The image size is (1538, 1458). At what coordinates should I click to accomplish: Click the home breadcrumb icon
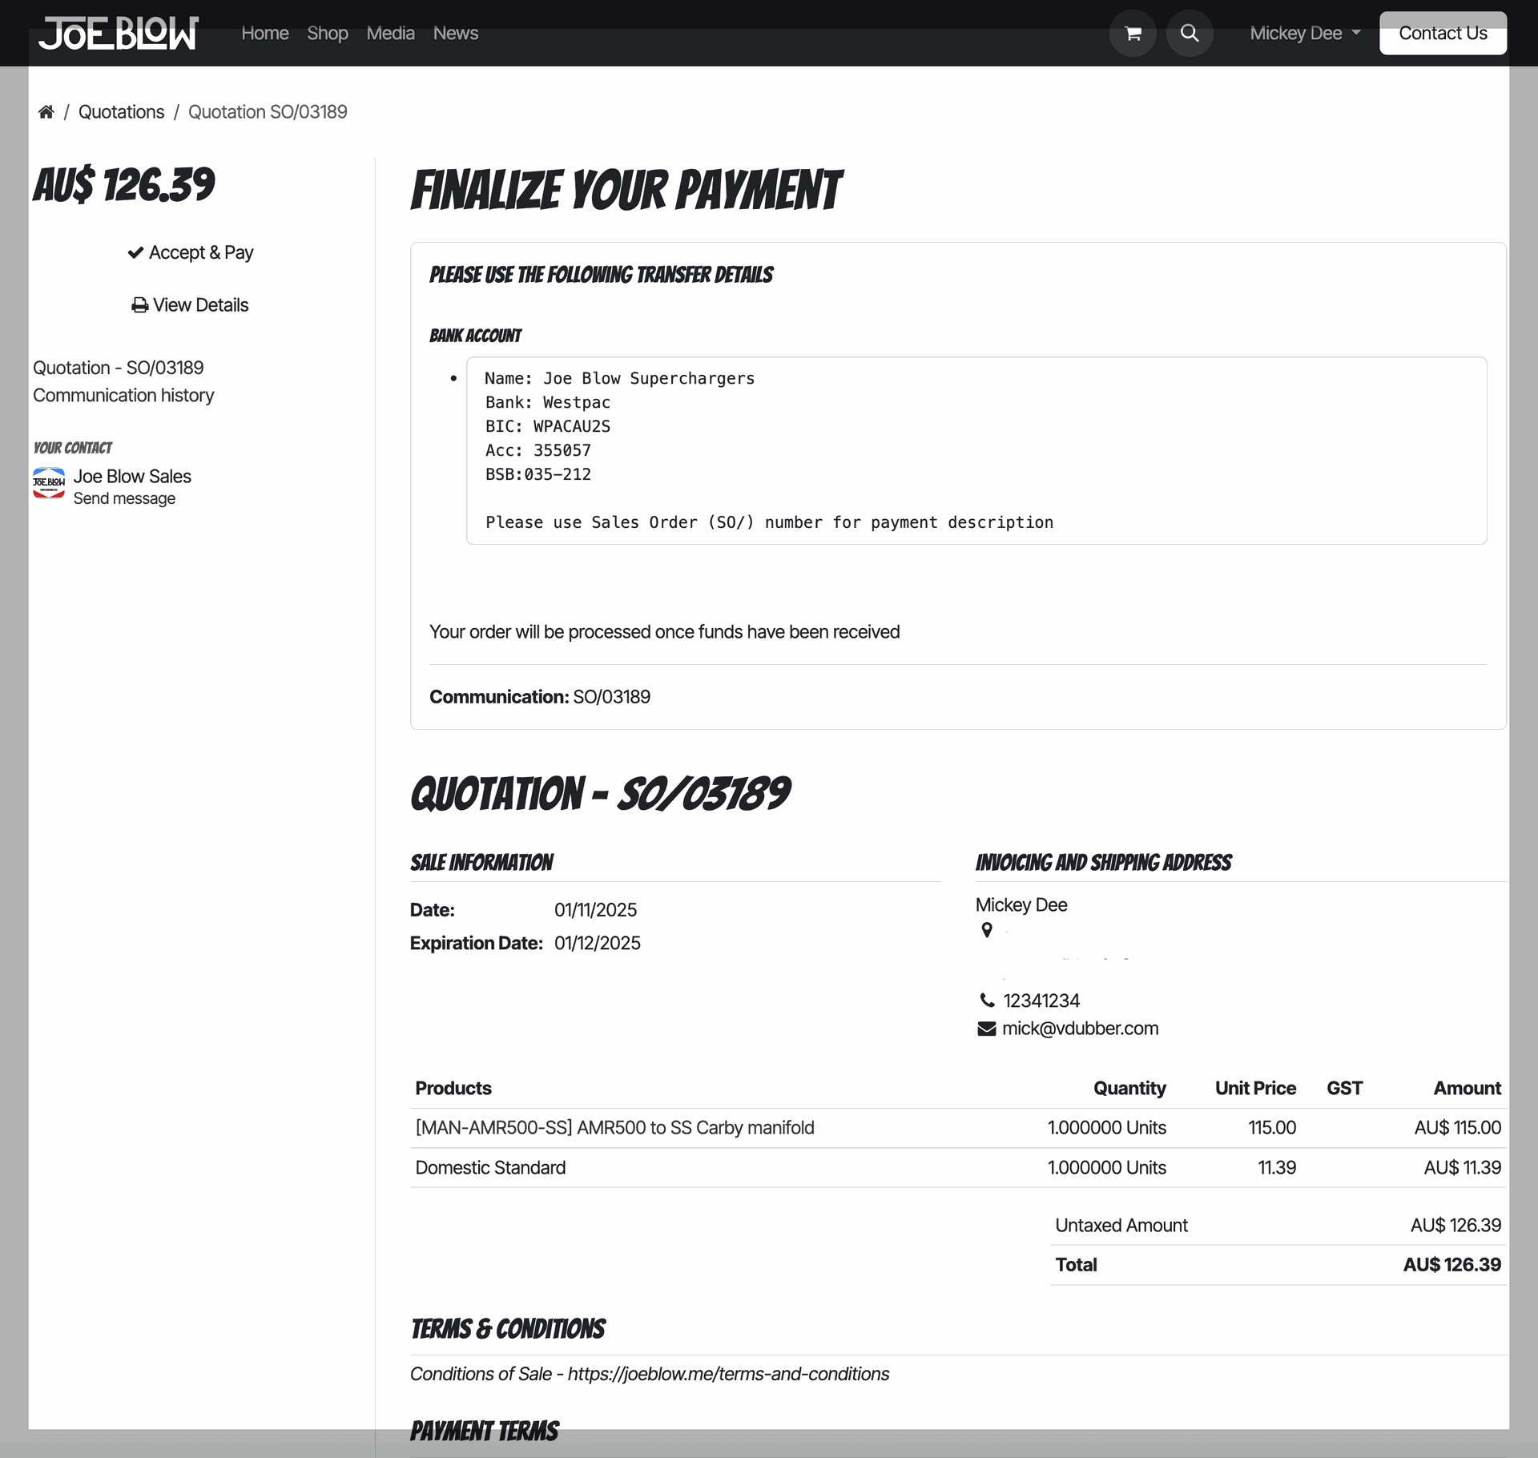46,112
